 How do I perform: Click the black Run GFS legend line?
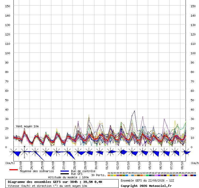coord(65,174)
